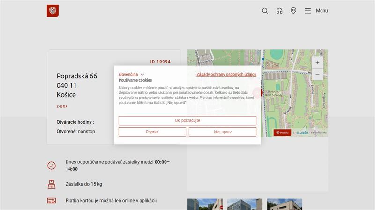Click the Popradská 66 address text
The image size is (375, 210).
click(77, 76)
